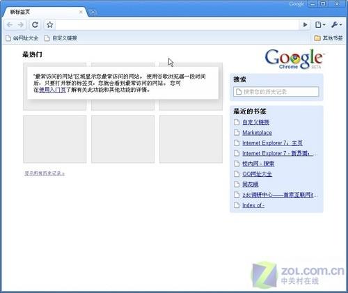Open the 自定义链接 bookmark bar item
This screenshot has width=348, height=293.
[61, 38]
